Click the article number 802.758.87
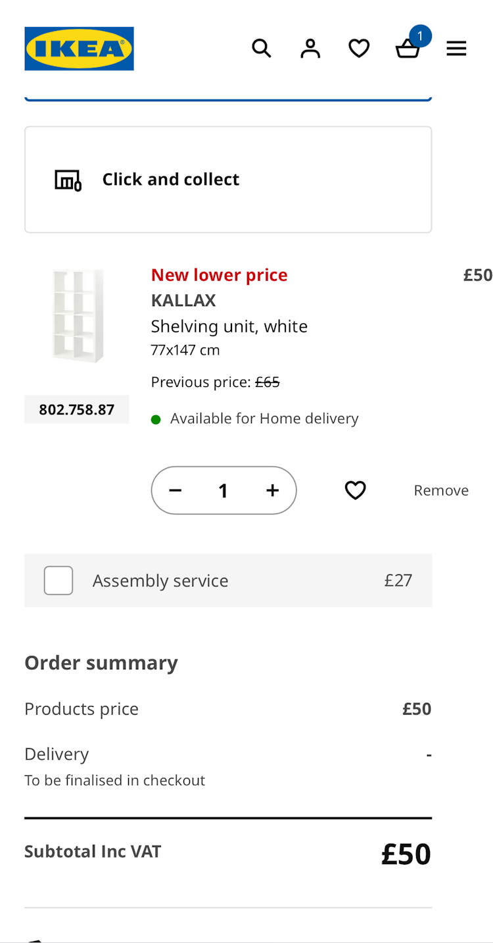Screen dimensions: 493x943 (x=77, y=409)
